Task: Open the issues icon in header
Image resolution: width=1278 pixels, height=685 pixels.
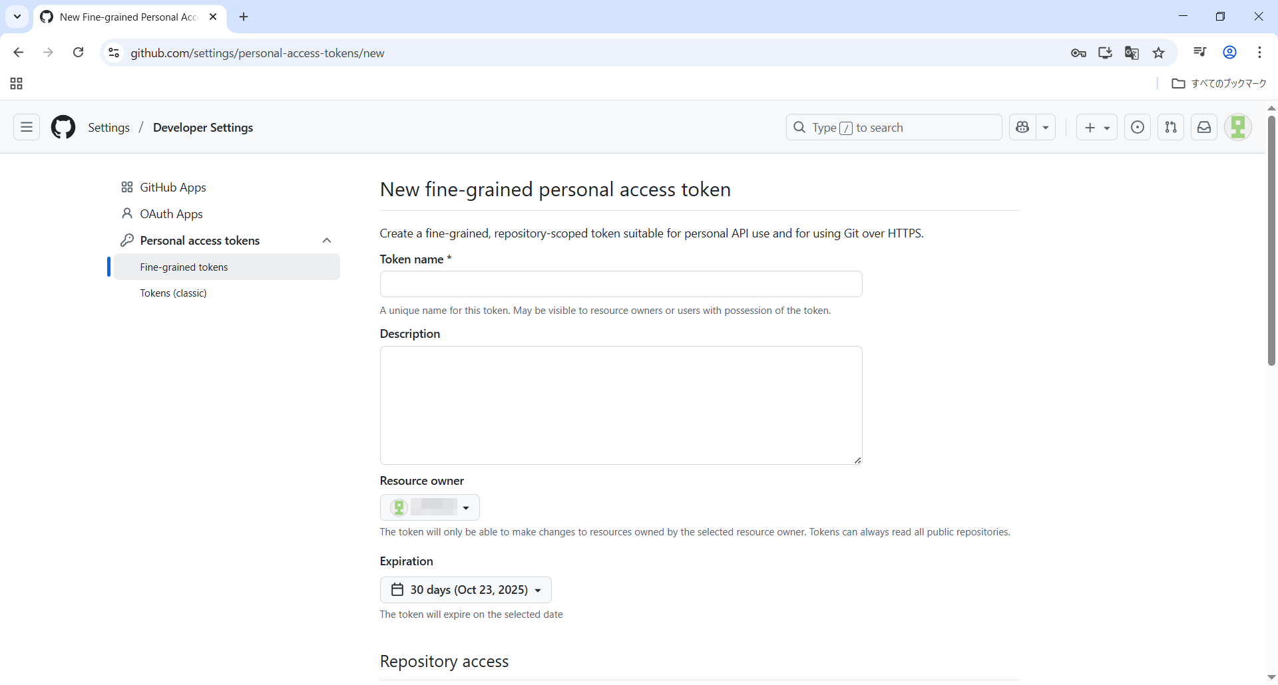Action: 1138,127
